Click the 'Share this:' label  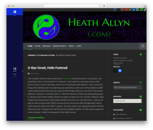pyautogui.click(x=117, y=67)
